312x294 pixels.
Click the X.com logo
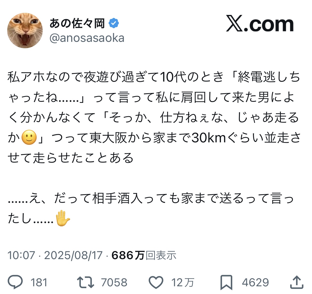pos(260,24)
